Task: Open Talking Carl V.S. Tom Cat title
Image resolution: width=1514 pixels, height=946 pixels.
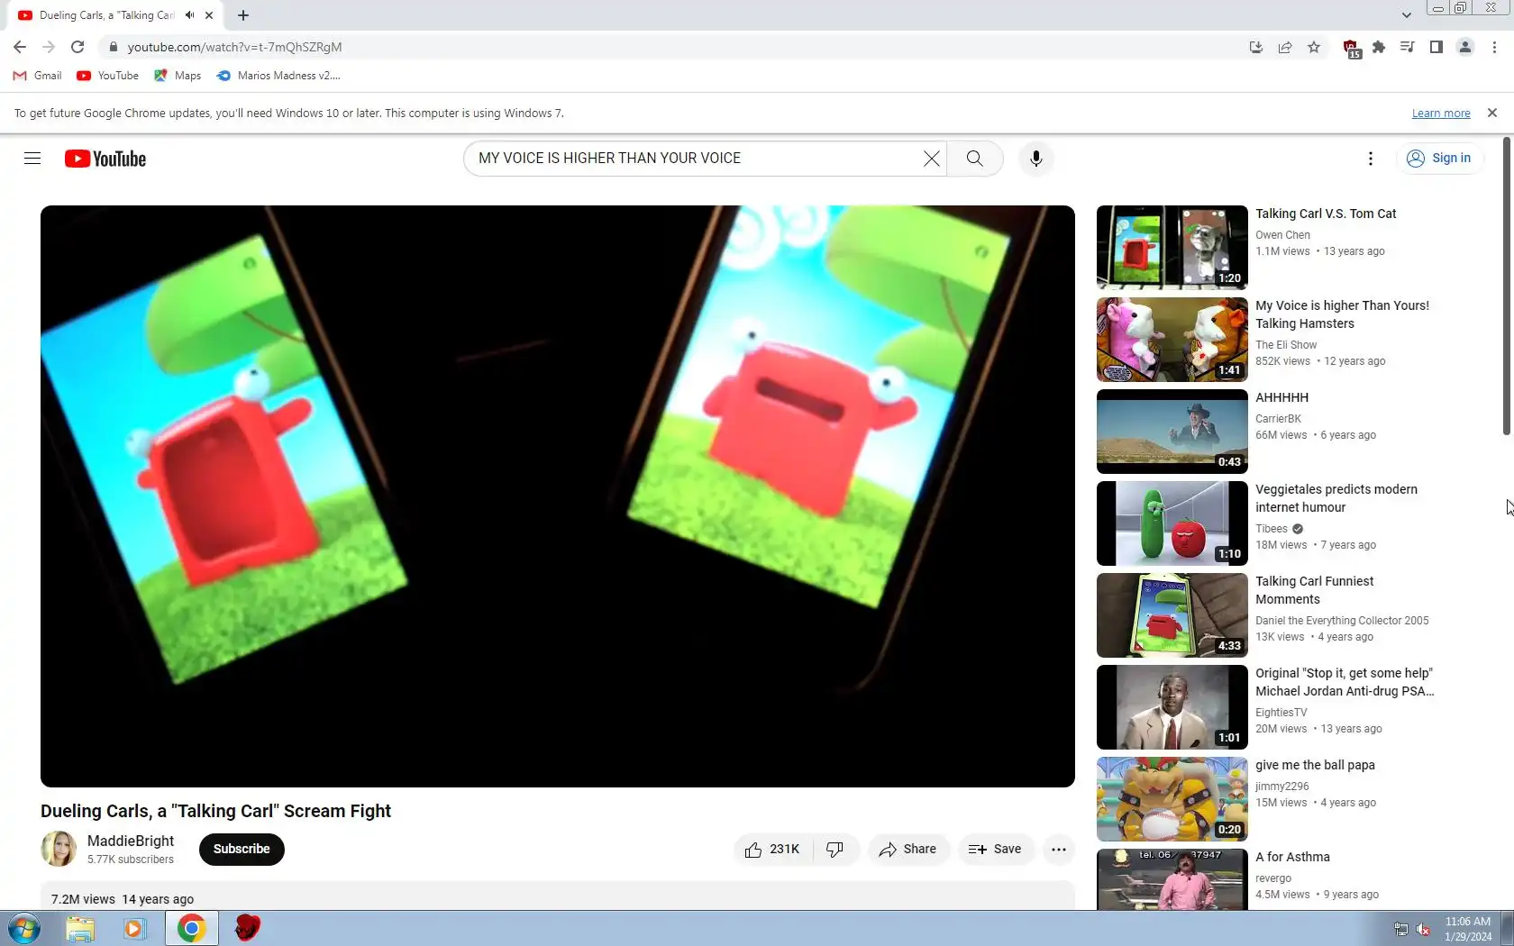Action: tap(1326, 214)
